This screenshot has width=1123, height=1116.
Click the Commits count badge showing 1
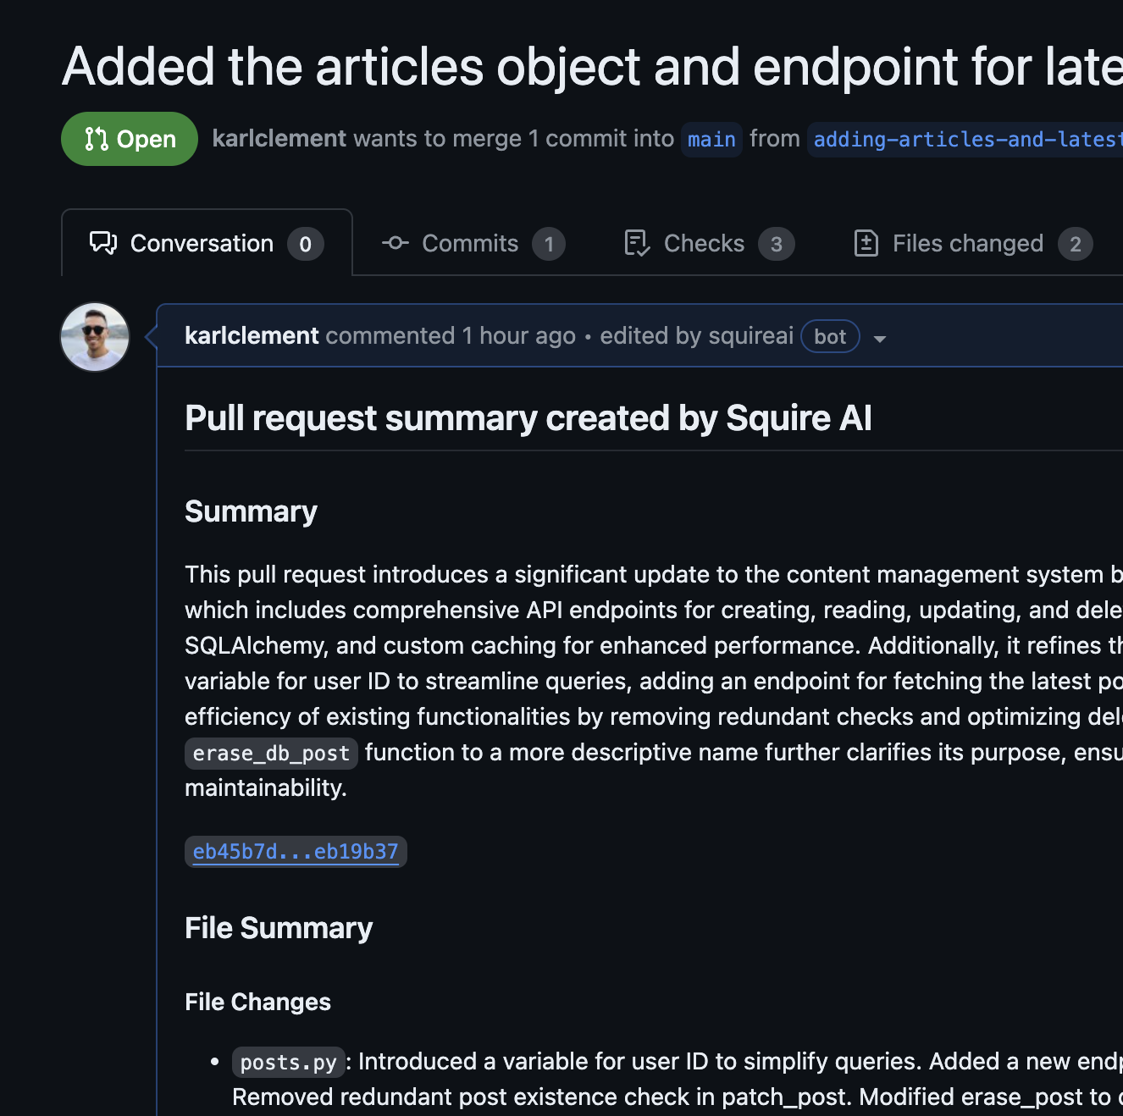click(549, 245)
